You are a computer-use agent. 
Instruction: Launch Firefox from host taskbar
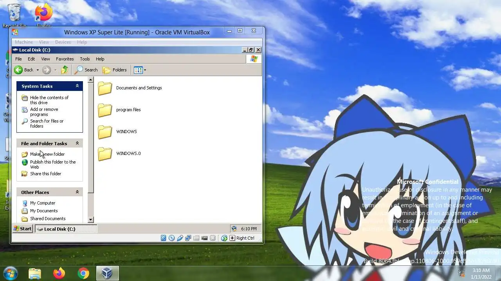[59, 273]
